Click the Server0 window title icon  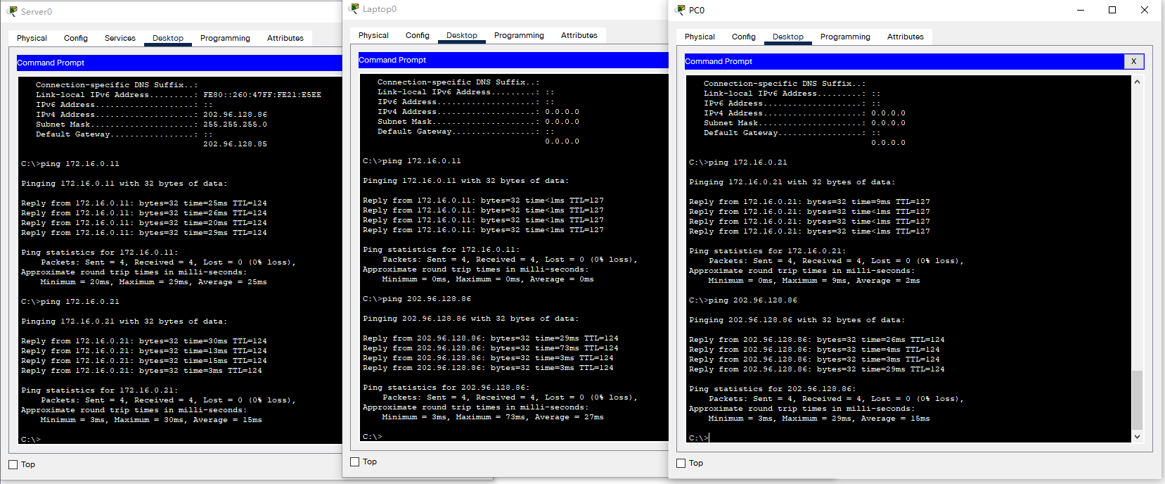coord(12,11)
